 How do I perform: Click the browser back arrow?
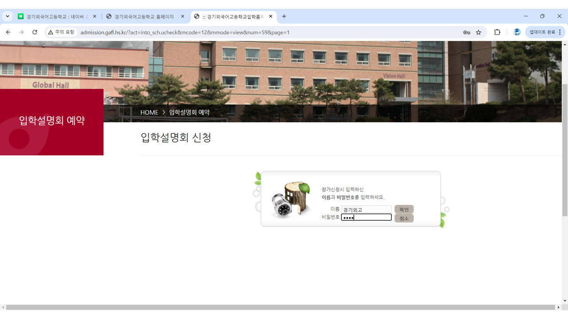(8, 32)
